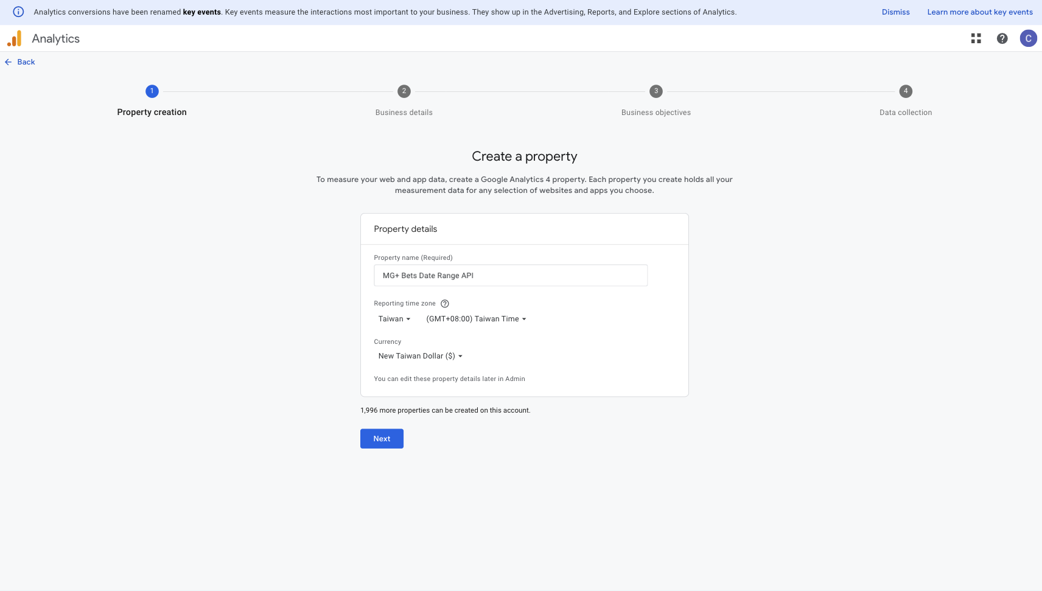
Task: Click the step 3 circle indicator
Action: point(656,91)
